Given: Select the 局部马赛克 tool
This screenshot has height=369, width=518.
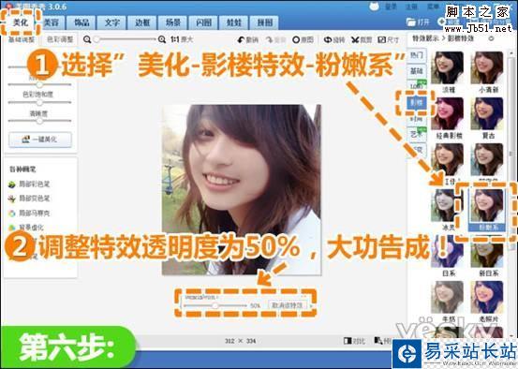Looking at the screenshot, I should 29,214.
